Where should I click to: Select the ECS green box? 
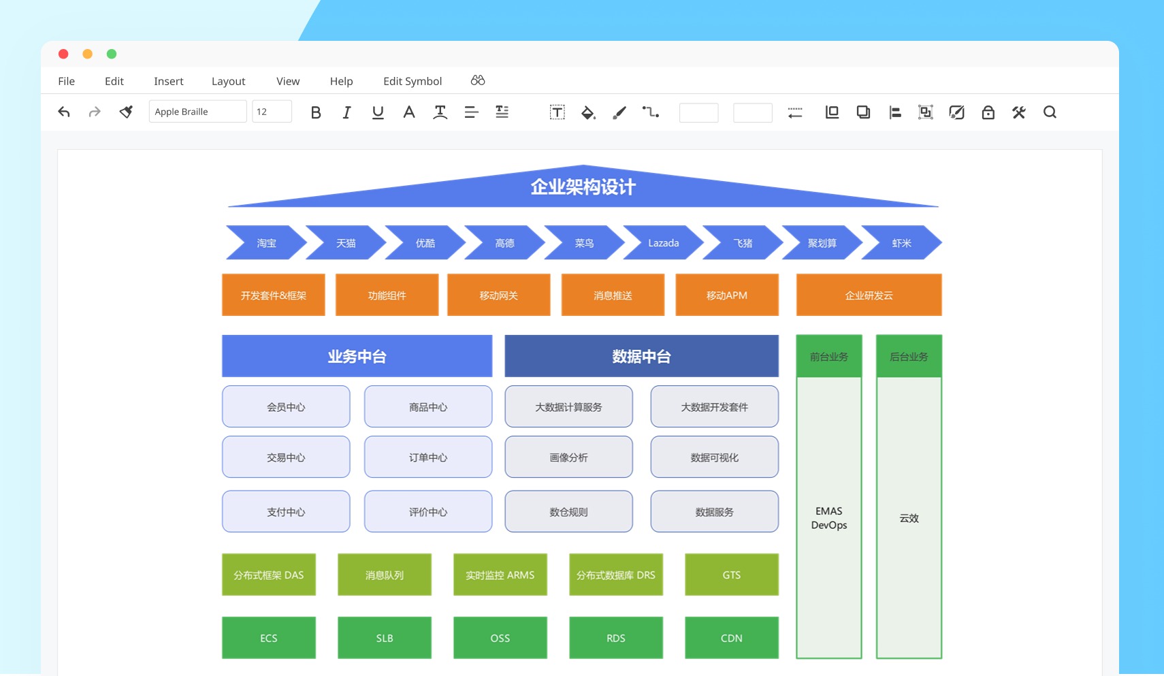click(269, 638)
